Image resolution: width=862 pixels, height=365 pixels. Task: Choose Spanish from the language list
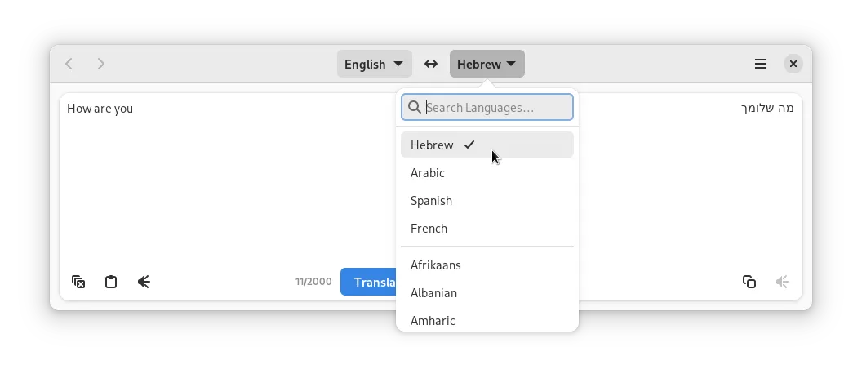431,201
